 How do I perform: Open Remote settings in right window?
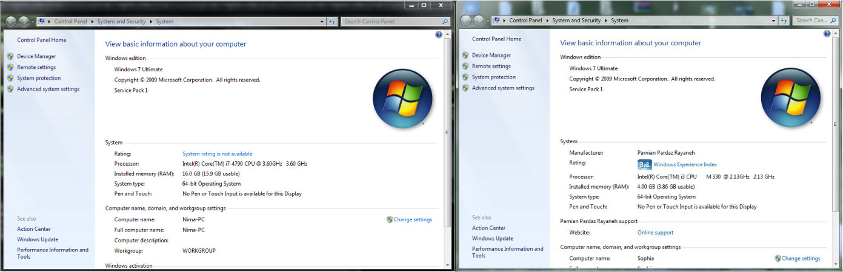[x=491, y=66]
